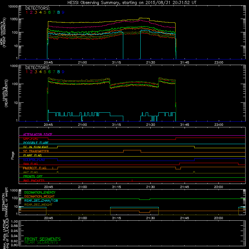Click the HESSI Observing Summary plot title
This screenshot has height=249, width=249.
click(x=132, y=2)
